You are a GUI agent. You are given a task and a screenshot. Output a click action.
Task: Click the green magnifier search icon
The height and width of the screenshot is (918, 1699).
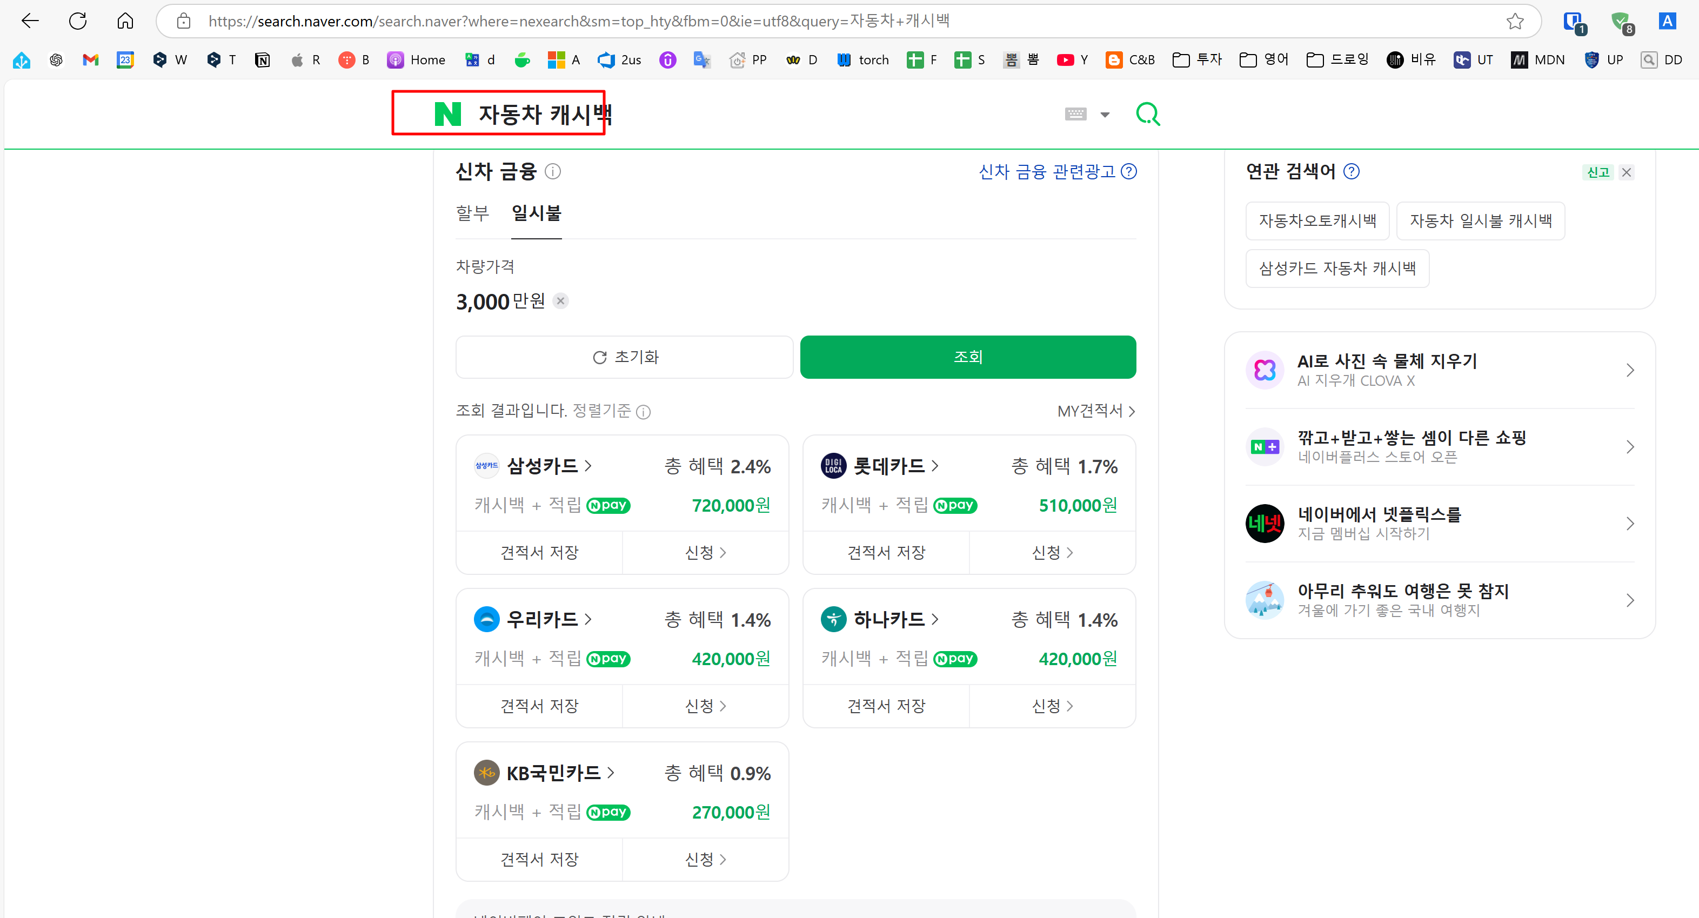pos(1148,114)
